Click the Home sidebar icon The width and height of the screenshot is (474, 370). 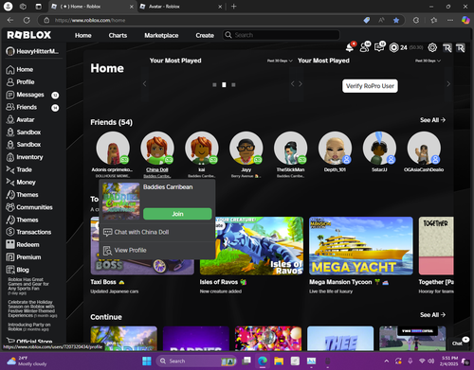(x=10, y=70)
